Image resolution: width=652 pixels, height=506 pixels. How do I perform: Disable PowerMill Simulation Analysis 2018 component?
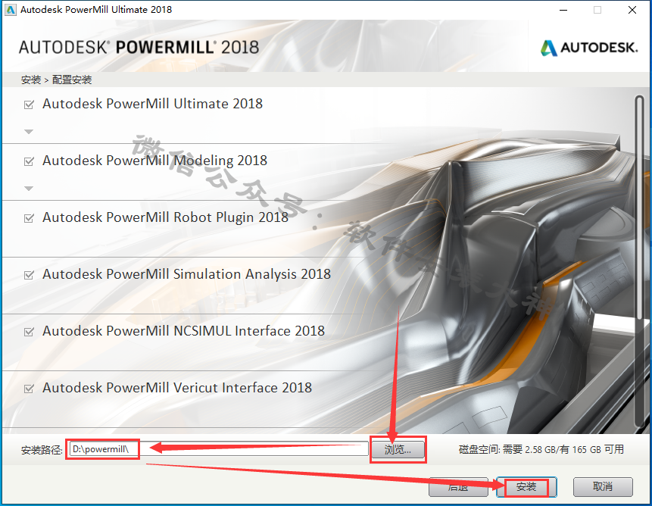29,275
